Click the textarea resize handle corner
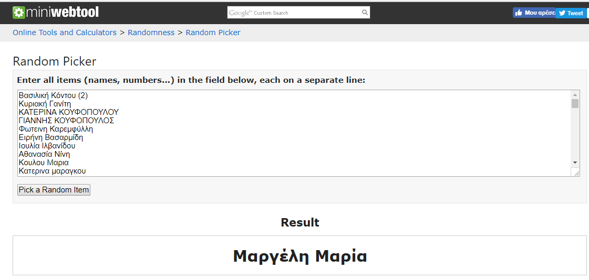Image resolution: width=589 pixels, height=280 pixels. 576,173
